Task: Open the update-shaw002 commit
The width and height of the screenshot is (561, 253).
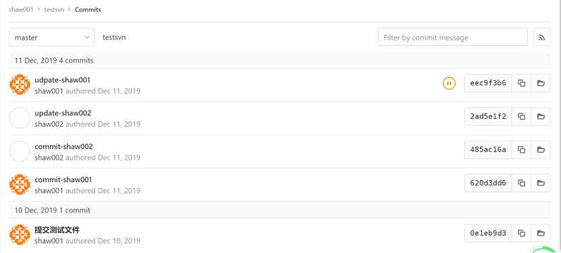Action: [63, 113]
